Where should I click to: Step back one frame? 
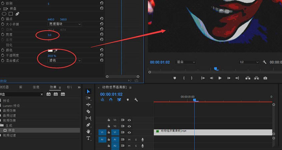(x=211, y=78)
